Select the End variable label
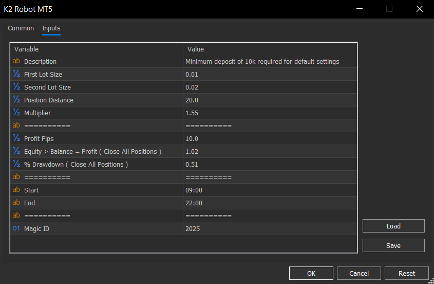 click(29, 203)
